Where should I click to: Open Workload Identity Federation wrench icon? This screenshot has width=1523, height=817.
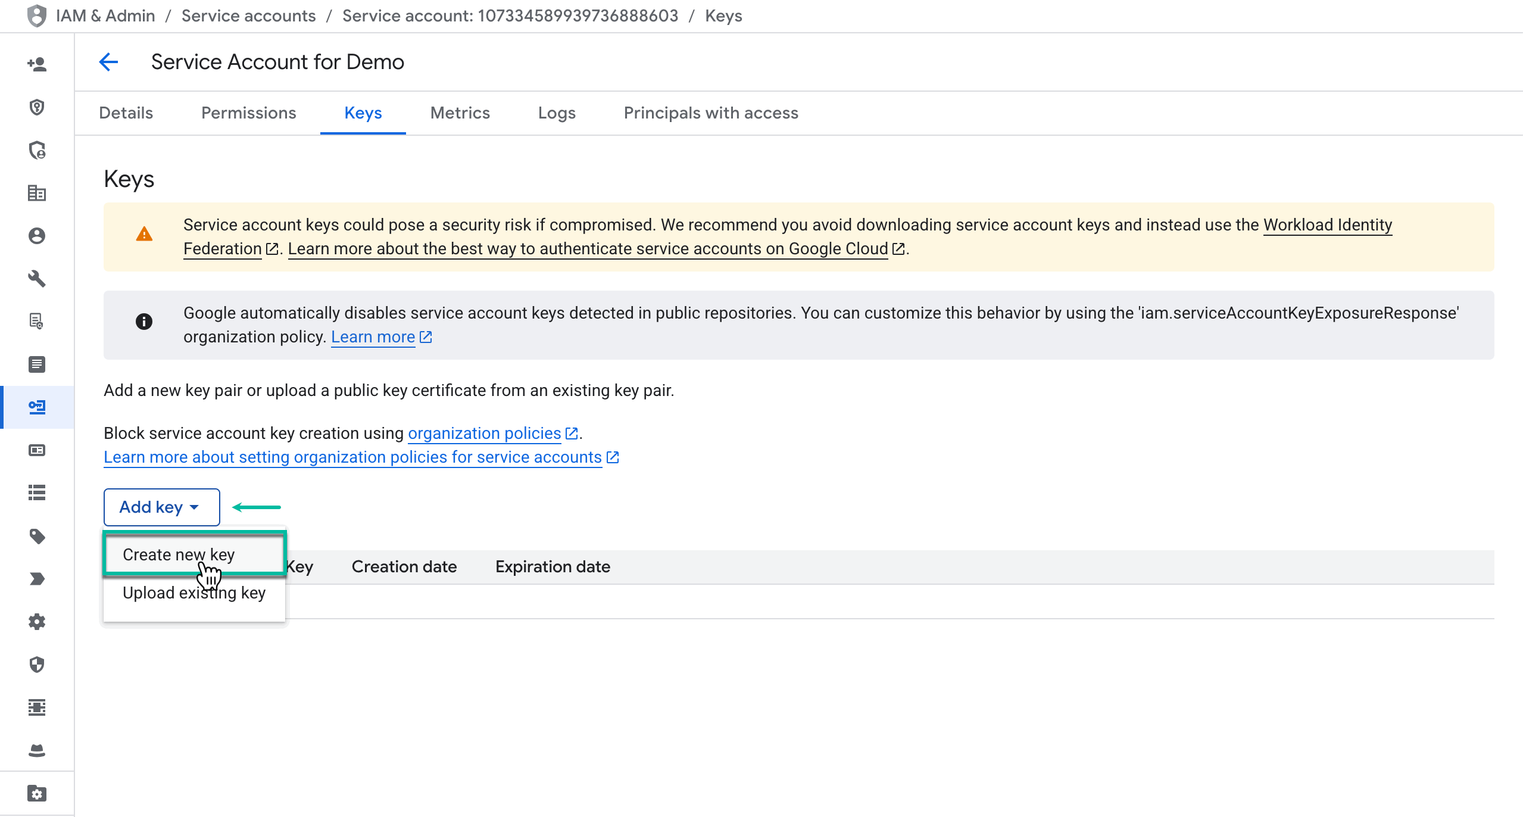tap(37, 279)
